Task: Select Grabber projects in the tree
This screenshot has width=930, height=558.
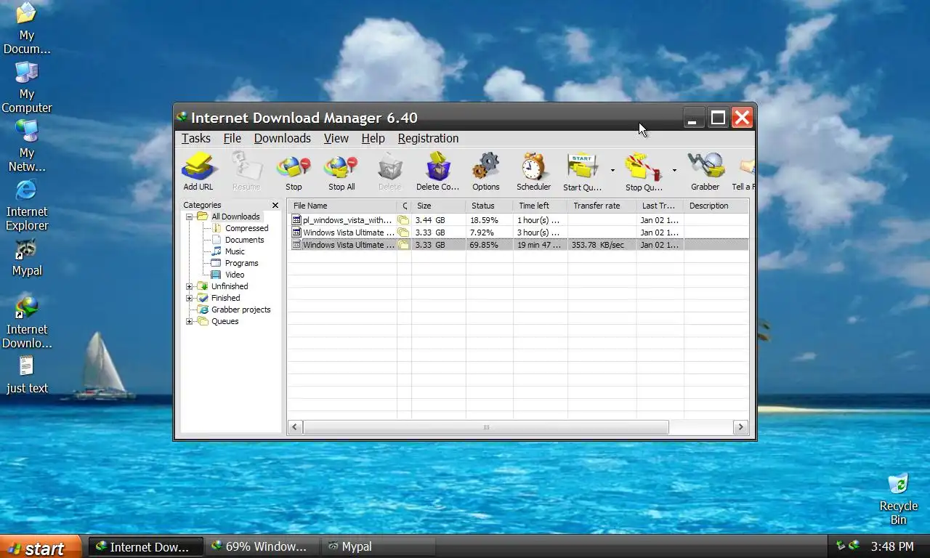Action: 240,310
